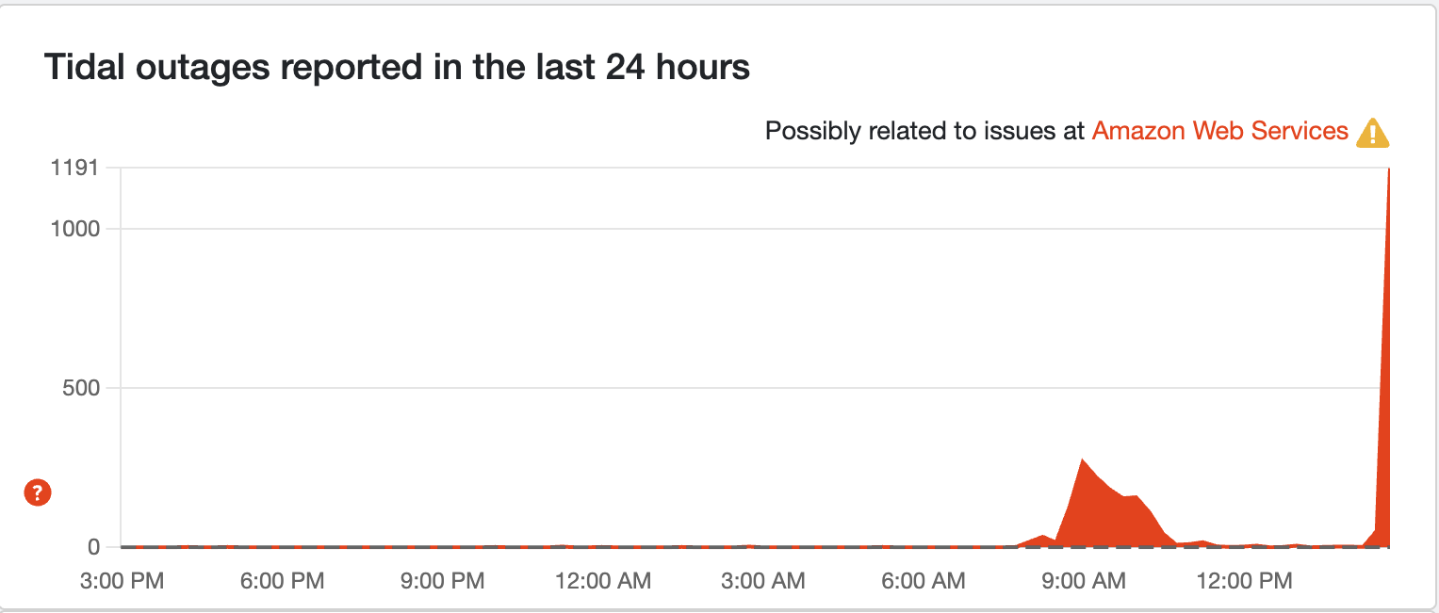The height and width of the screenshot is (613, 1439).
Task: Select the 6:00 PM time axis label
Action: 284,581
